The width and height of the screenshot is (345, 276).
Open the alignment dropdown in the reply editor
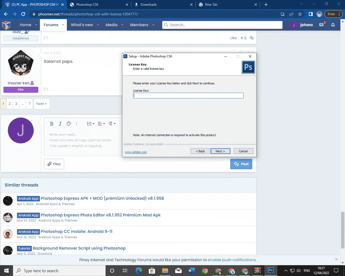[101, 124]
